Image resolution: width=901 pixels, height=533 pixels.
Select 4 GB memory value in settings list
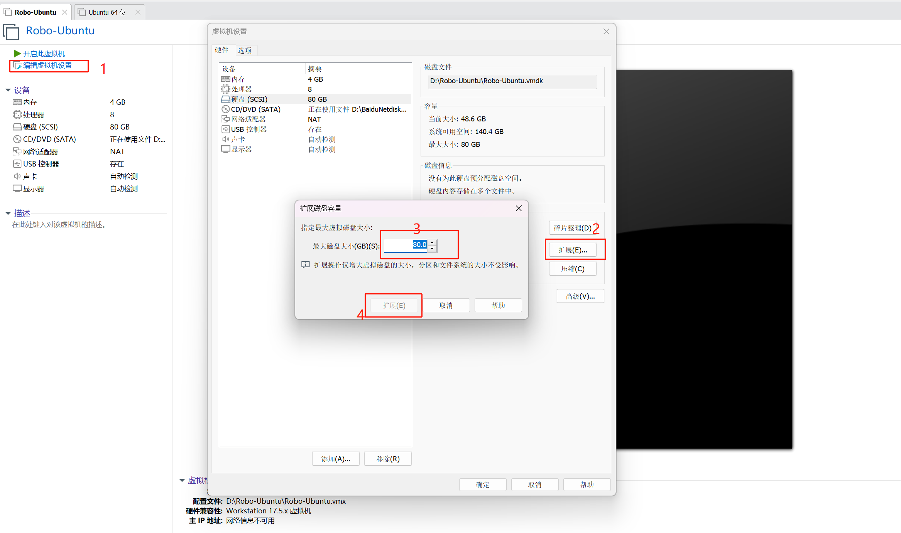pos(315,79)
